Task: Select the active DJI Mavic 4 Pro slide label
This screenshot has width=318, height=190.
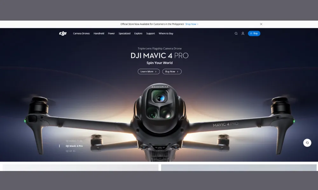Action: tap(74, 146)
